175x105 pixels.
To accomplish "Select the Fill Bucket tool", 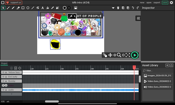I will tap(47, 8).
